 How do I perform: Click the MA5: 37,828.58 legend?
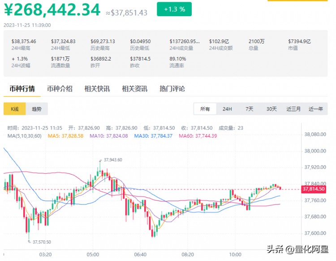[65, 136]
